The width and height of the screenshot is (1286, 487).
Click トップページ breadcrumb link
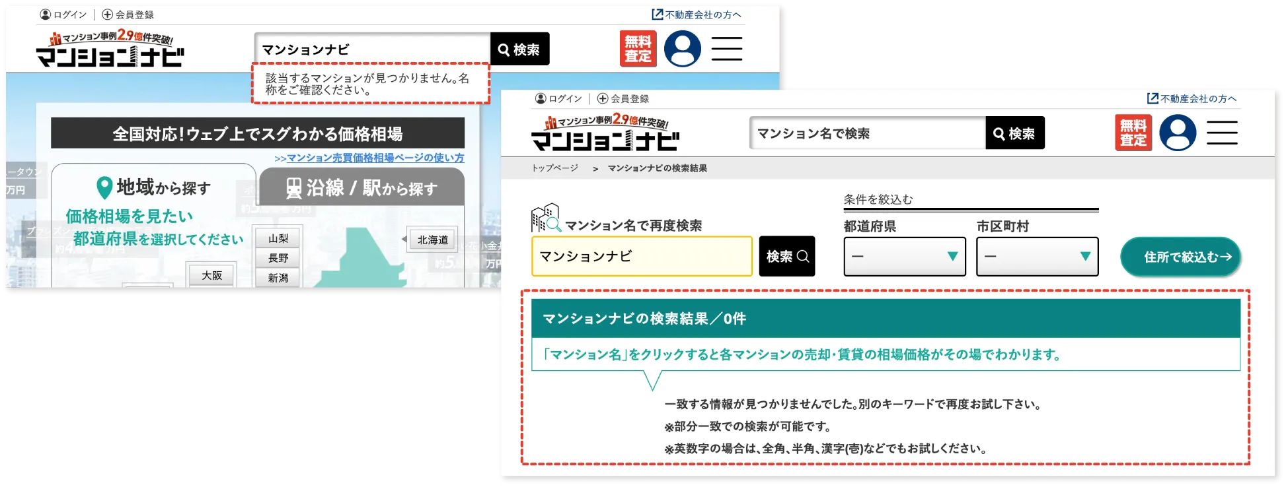555,168
